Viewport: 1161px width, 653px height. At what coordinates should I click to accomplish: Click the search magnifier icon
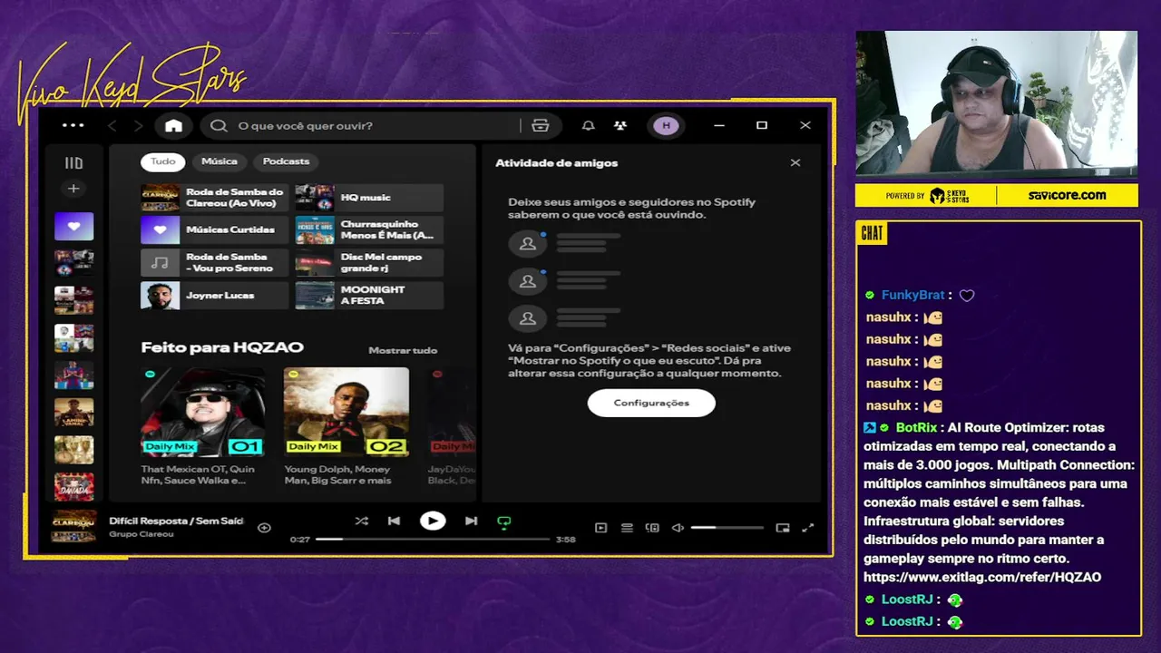click(x=219, y=126)
